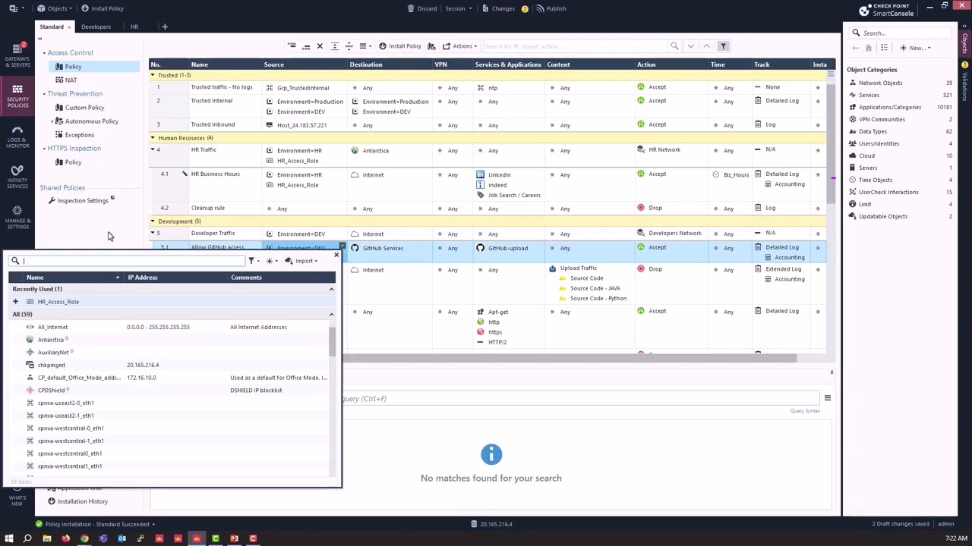Click the rulebase search magnifier icon

pyautogui.click(x=674, y=46)
